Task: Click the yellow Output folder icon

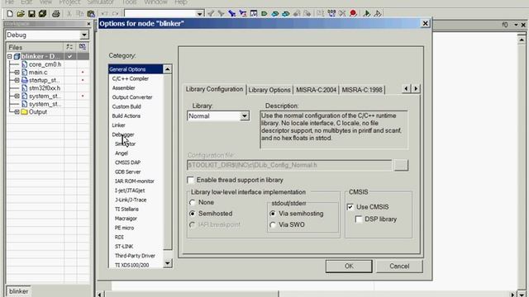Action: [x=24, y=112]
